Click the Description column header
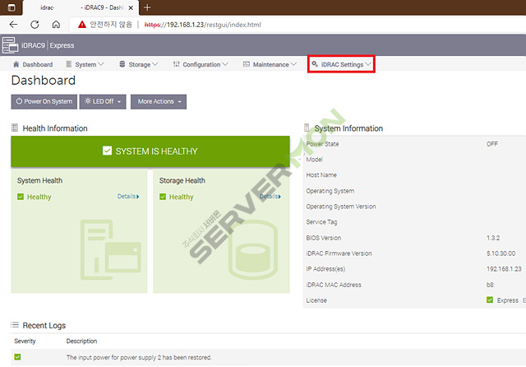The height and width of the screenshot is (367, 526). point(81,341)
